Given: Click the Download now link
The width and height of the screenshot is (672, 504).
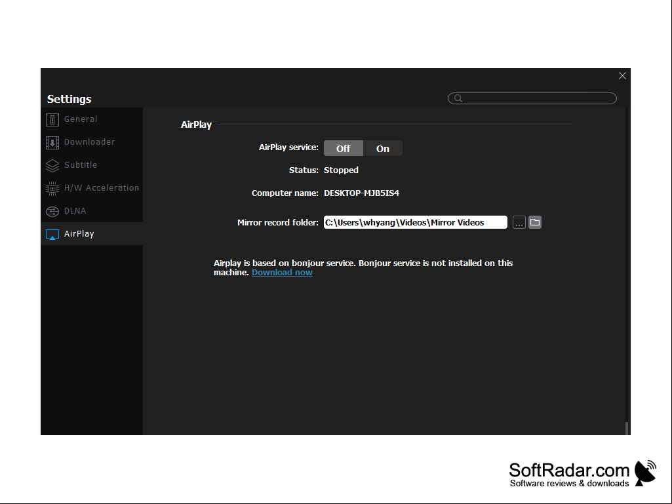Looking at the screenshot, I should tap(282, 273).
